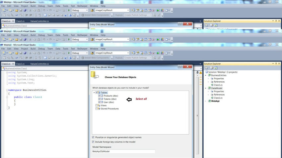
Task: Uncheck the User (dbo) table checkbox
Action: pos(99,102)
